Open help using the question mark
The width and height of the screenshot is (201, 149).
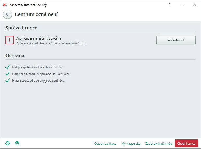coord(169,5)
